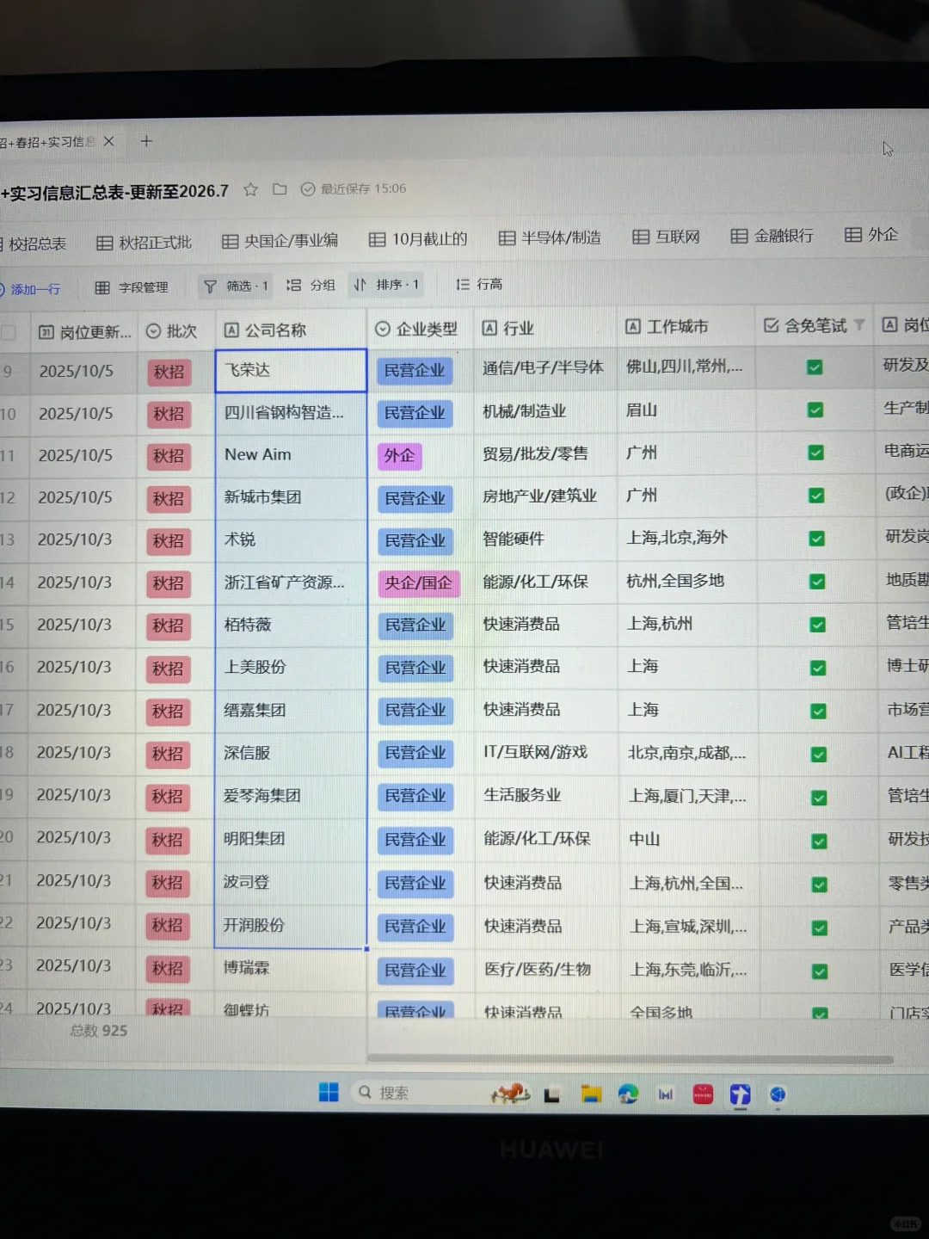Switch to the 金融银行 view tab
Image resolution: width=929 pixels, height=1239 pixels.
coord(772,236)
